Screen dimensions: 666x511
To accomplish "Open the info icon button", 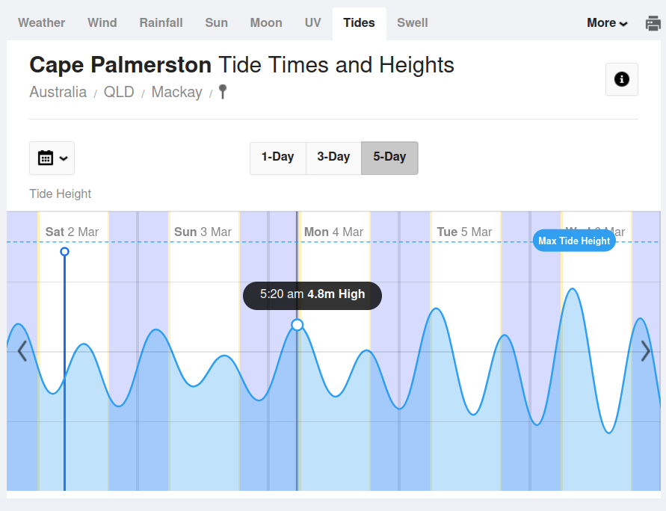I will 621,79.
